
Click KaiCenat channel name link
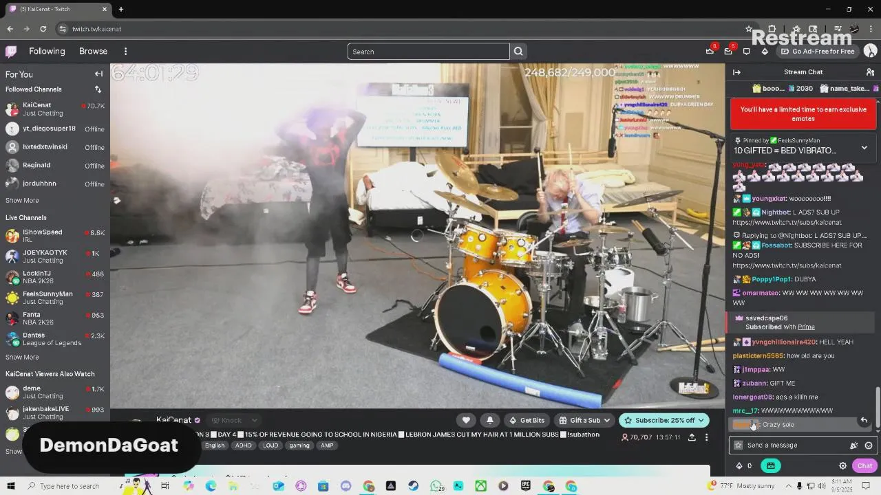tap(173, 420)
